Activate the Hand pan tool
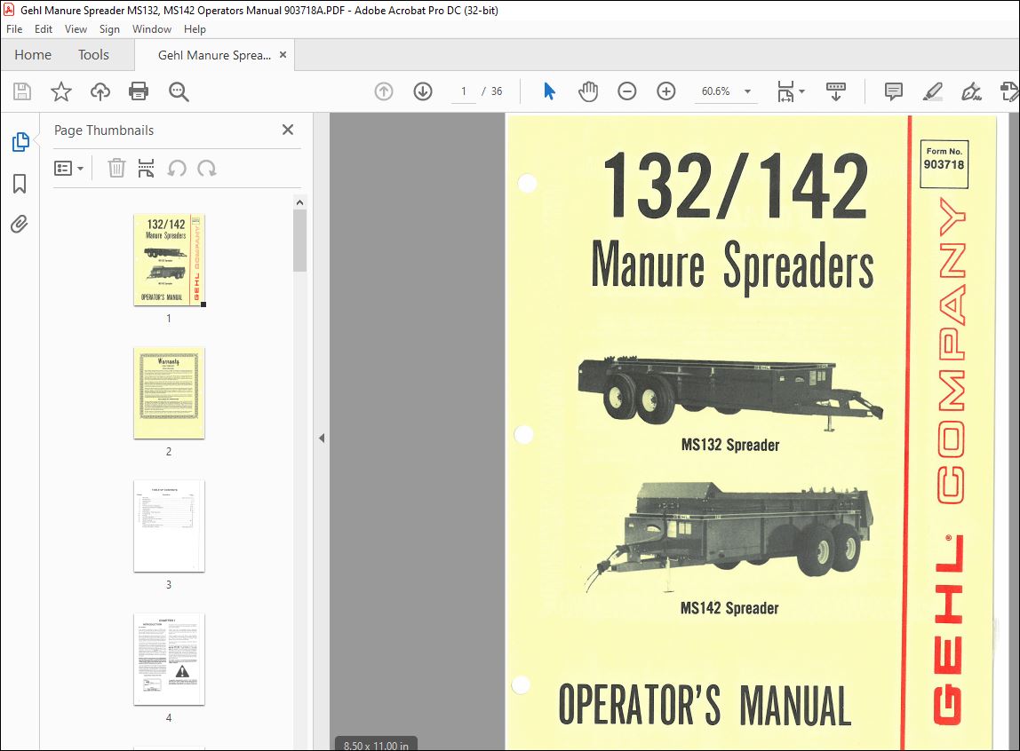1020x751 pixels. pyautogui.click(x=588, y=91)
